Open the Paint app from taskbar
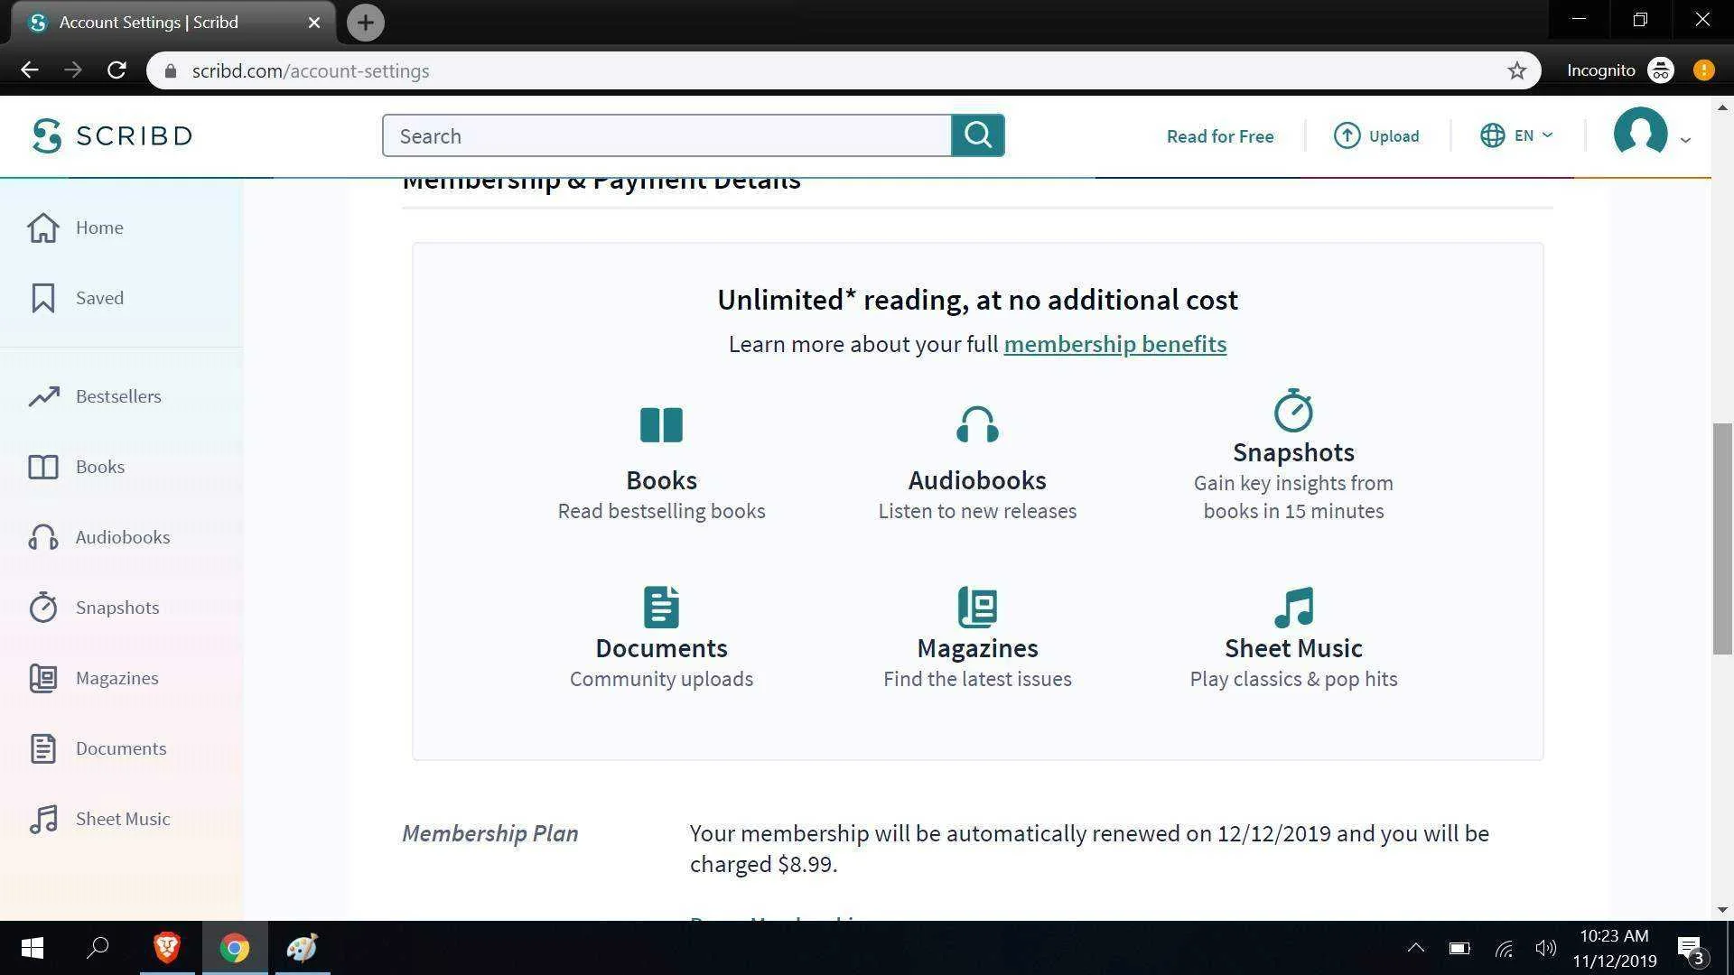This screenshot has height=975, width=1734. 302,948
